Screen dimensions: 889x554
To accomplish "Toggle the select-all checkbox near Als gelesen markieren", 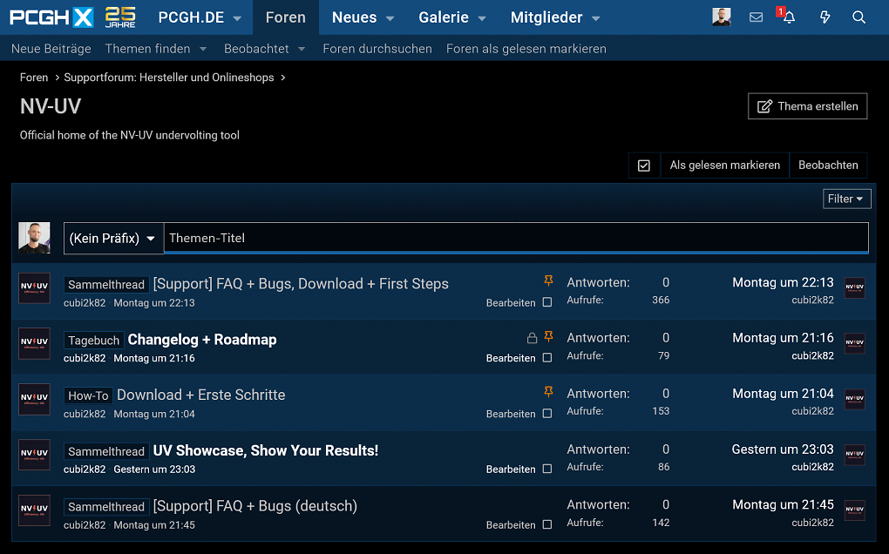I will [x=643, y=166].
